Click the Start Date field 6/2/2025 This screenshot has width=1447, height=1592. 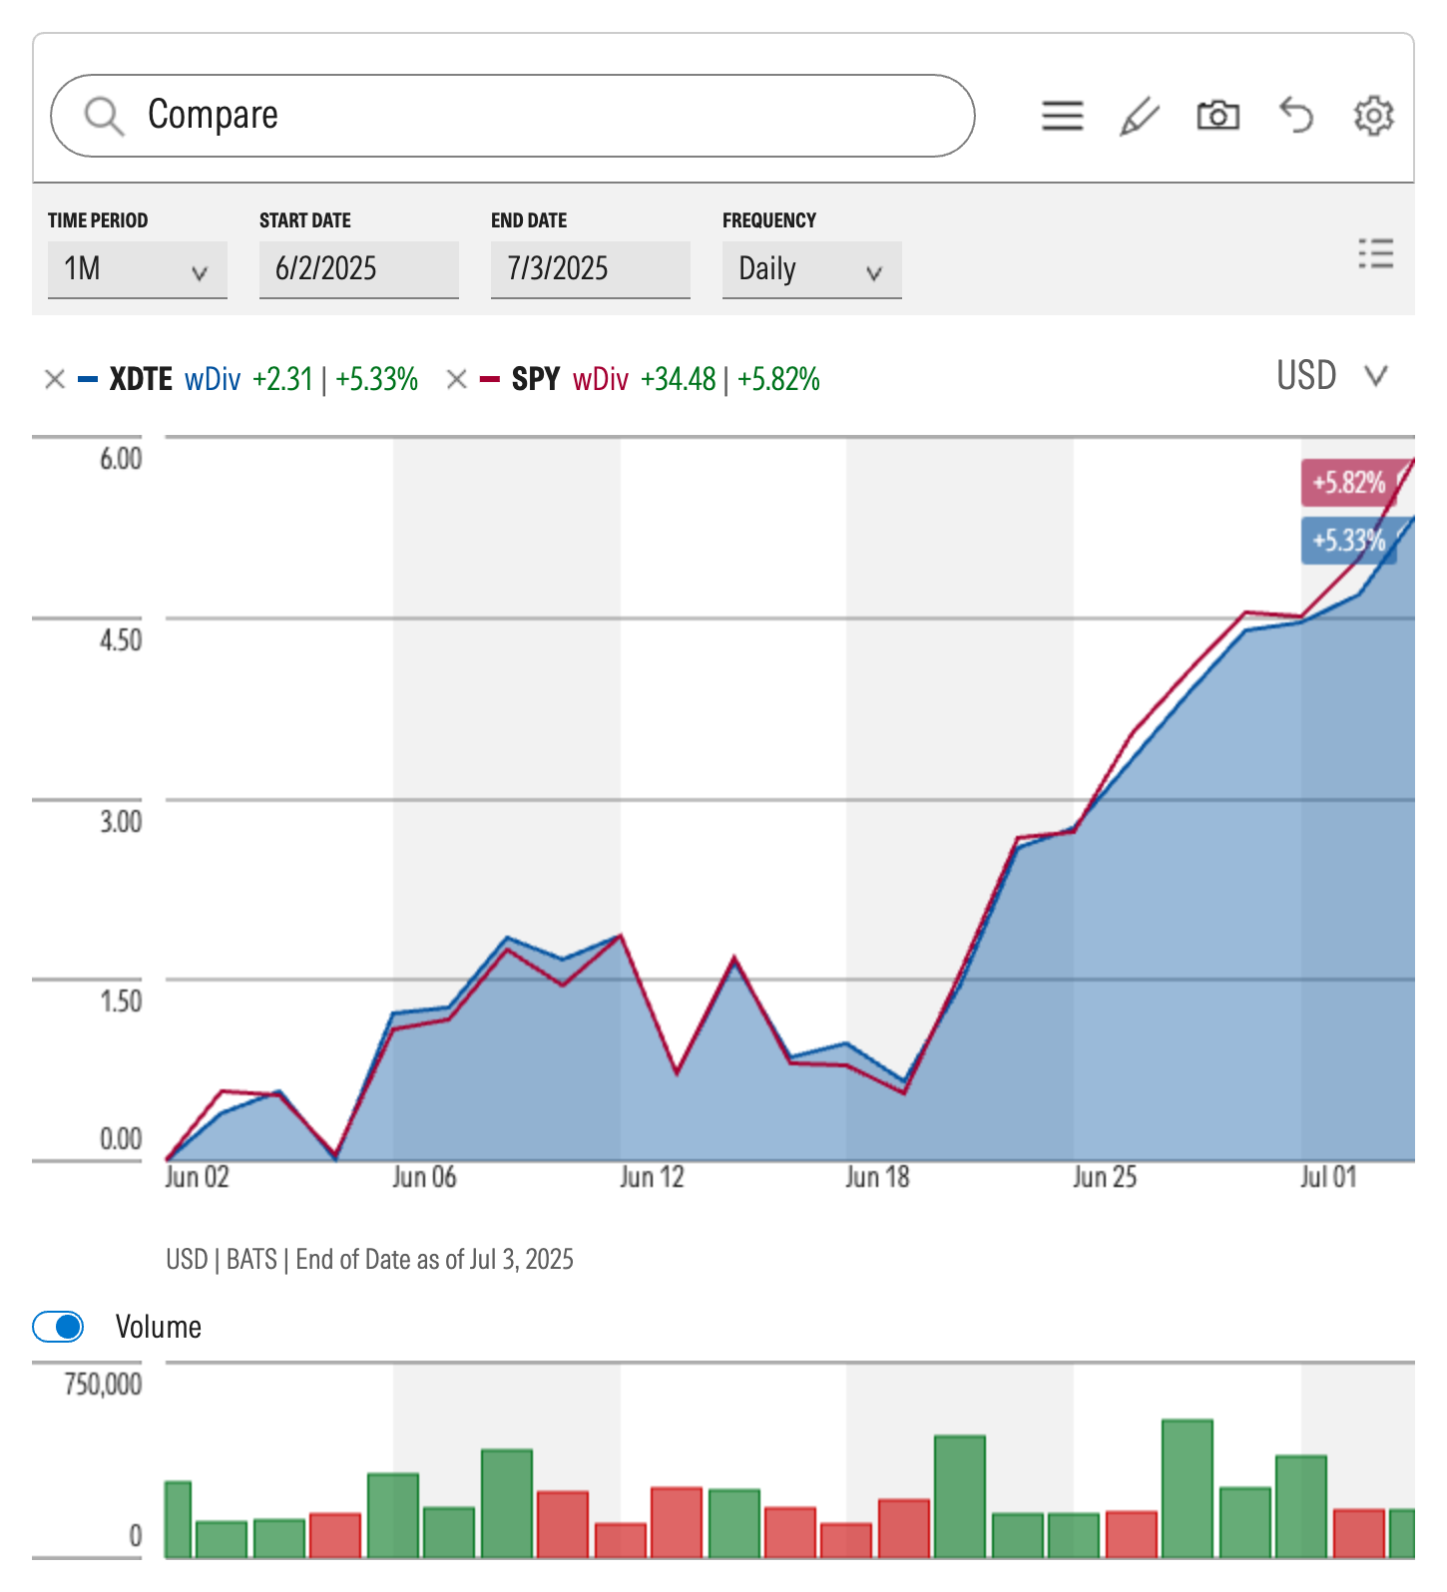coord(358,269)
